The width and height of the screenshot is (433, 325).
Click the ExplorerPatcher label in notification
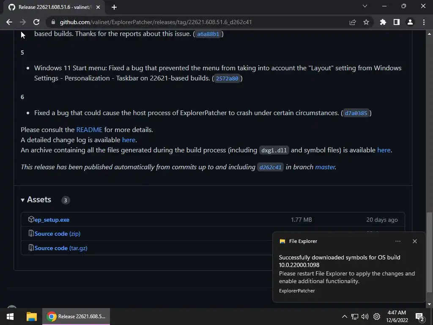pyautogui.click(x=297, y=291)
